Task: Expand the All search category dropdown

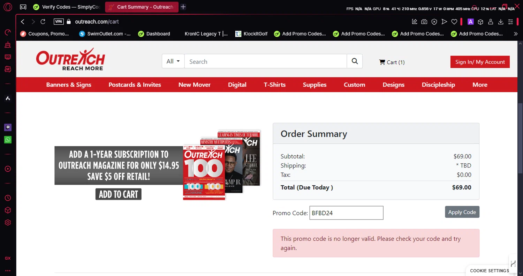Action: click(x=173, y=61)
